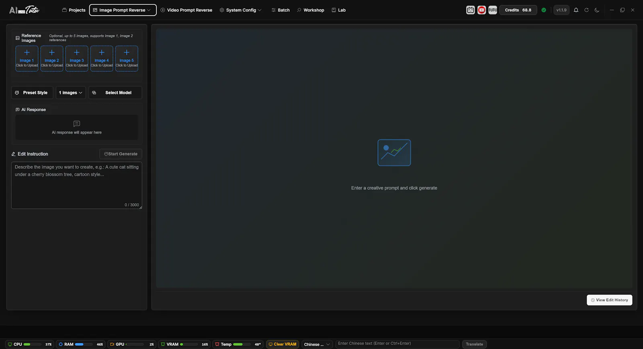Screen dimensions: 643x349
Task: Click the 0 / 3000 character counter
Action: pos(132,205)
